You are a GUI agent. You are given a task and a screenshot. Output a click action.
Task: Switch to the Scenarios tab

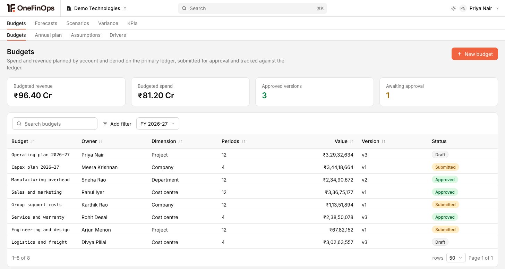78,23
